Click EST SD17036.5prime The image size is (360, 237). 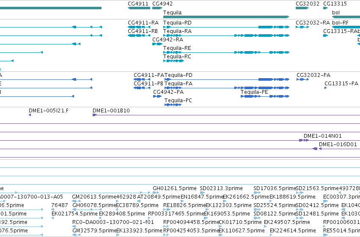(275, 188)
